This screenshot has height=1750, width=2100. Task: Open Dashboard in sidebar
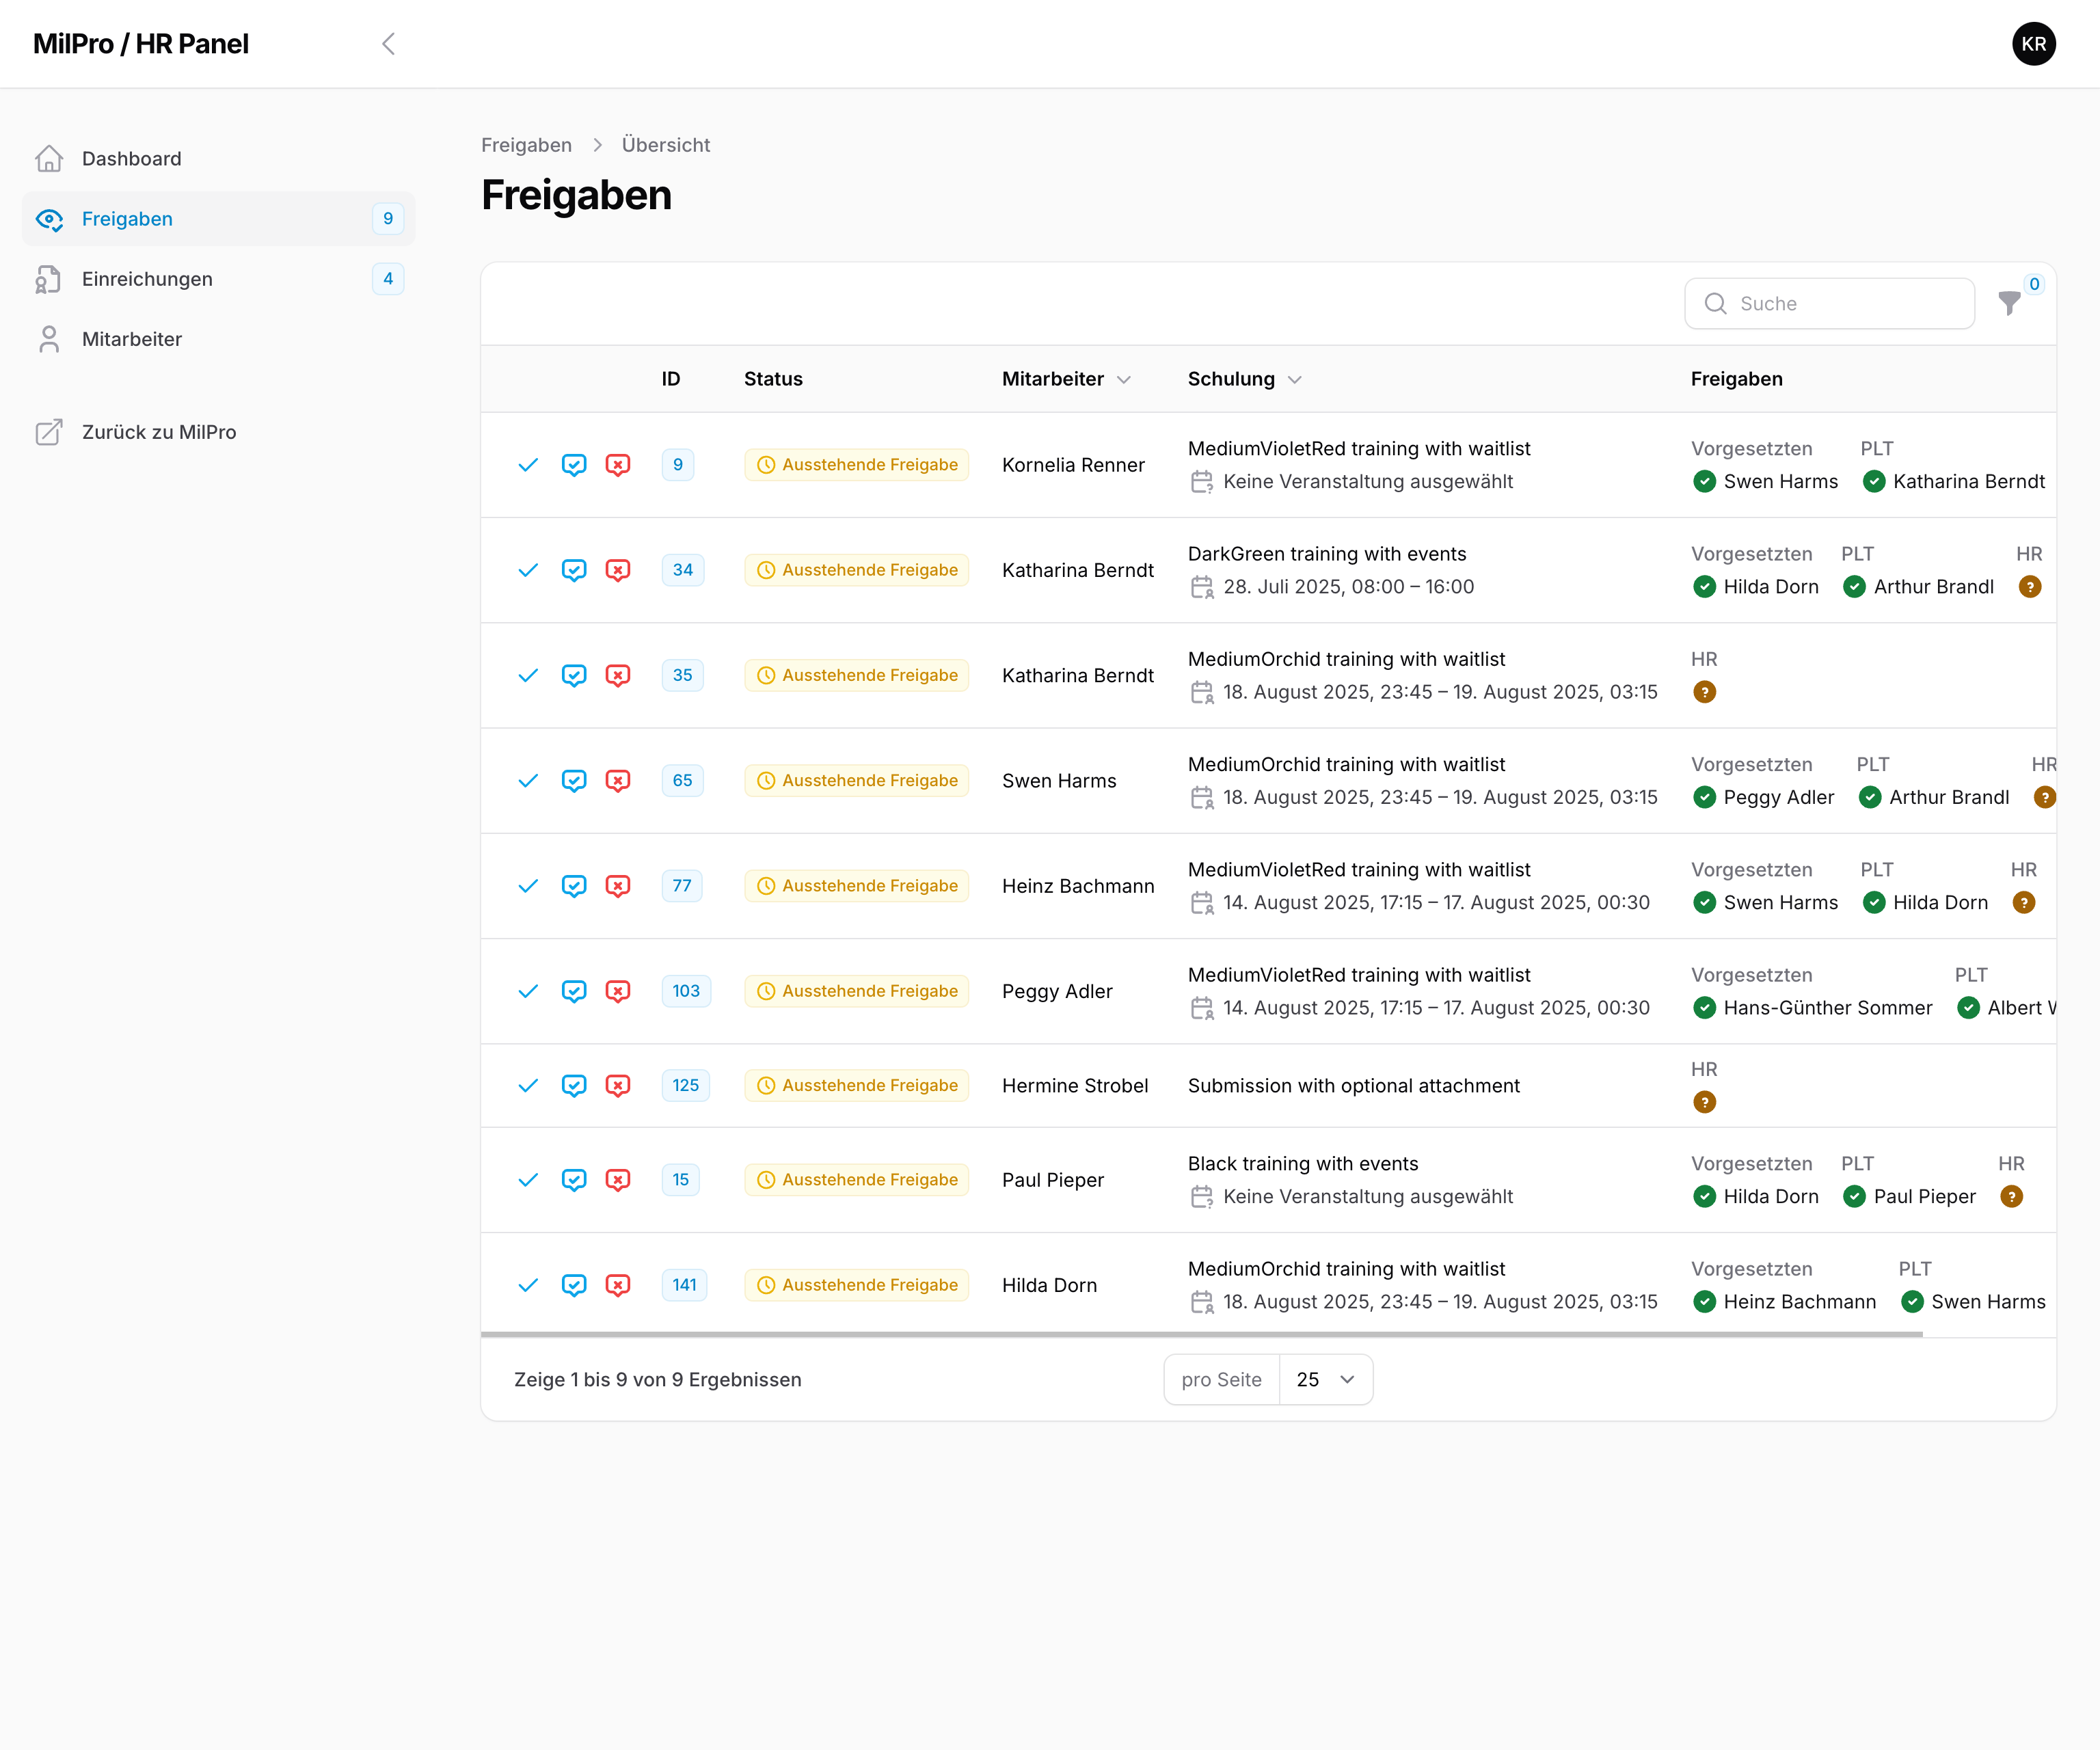click(218, 159)
